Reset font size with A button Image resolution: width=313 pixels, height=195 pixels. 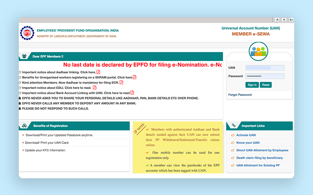click(284, 19)
